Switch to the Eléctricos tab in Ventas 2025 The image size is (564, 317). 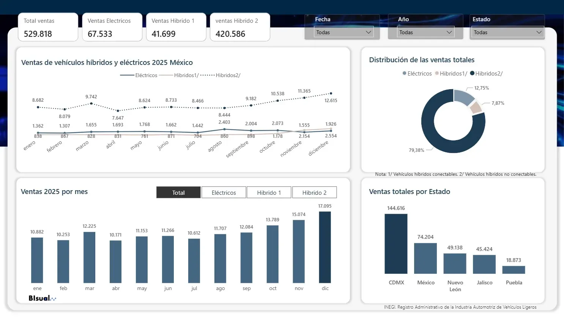tap(224, 192)
